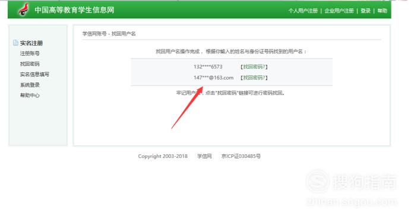Click the 学信网账号 - 找回用户名 heading
This screenshot has width=411, height=222.
(109, 34)
